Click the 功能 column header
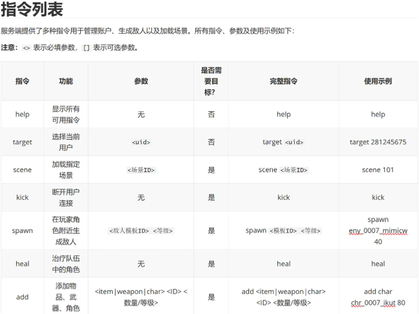The width and height of the screenshot is (419, 314). click(x=66, y=82)
